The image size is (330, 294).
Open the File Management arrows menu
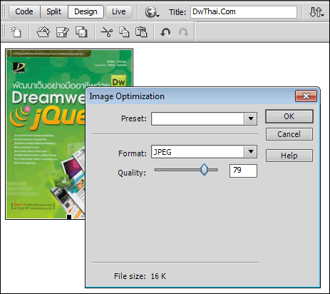point(316,12)
